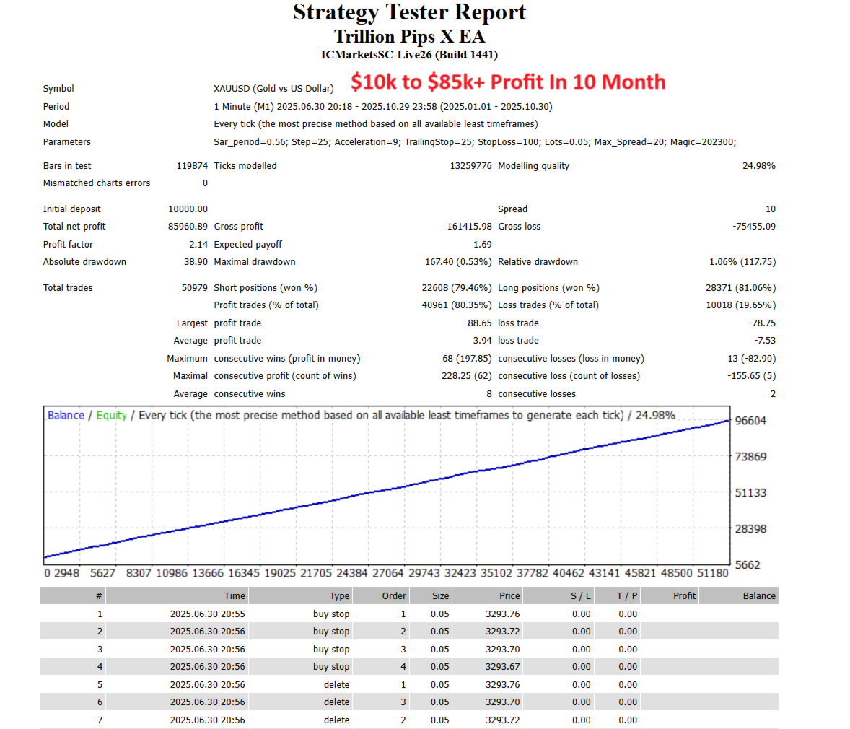Click the red $10k to $85k+ headline
This screenshot has height=729, width=850.
(507, 82)
